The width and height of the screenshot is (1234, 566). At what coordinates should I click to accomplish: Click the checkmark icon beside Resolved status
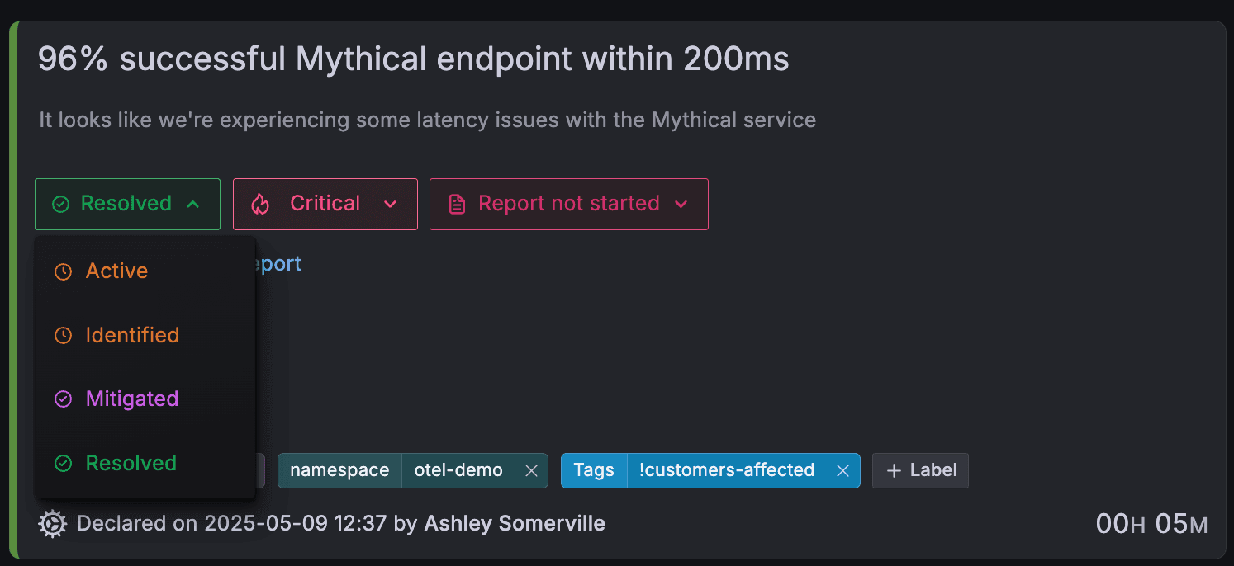[x=61, y=204]
